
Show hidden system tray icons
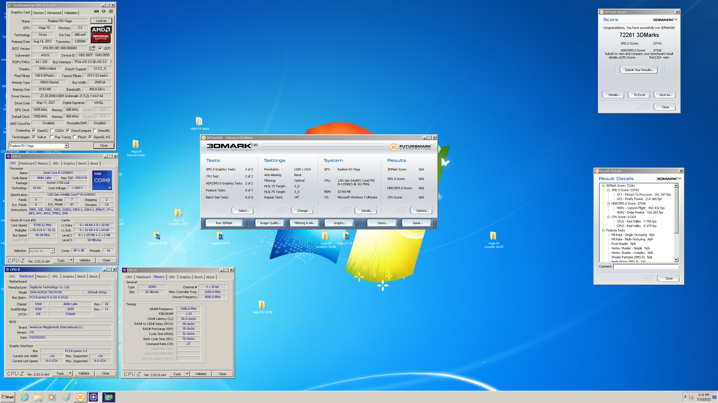(685, 397)
